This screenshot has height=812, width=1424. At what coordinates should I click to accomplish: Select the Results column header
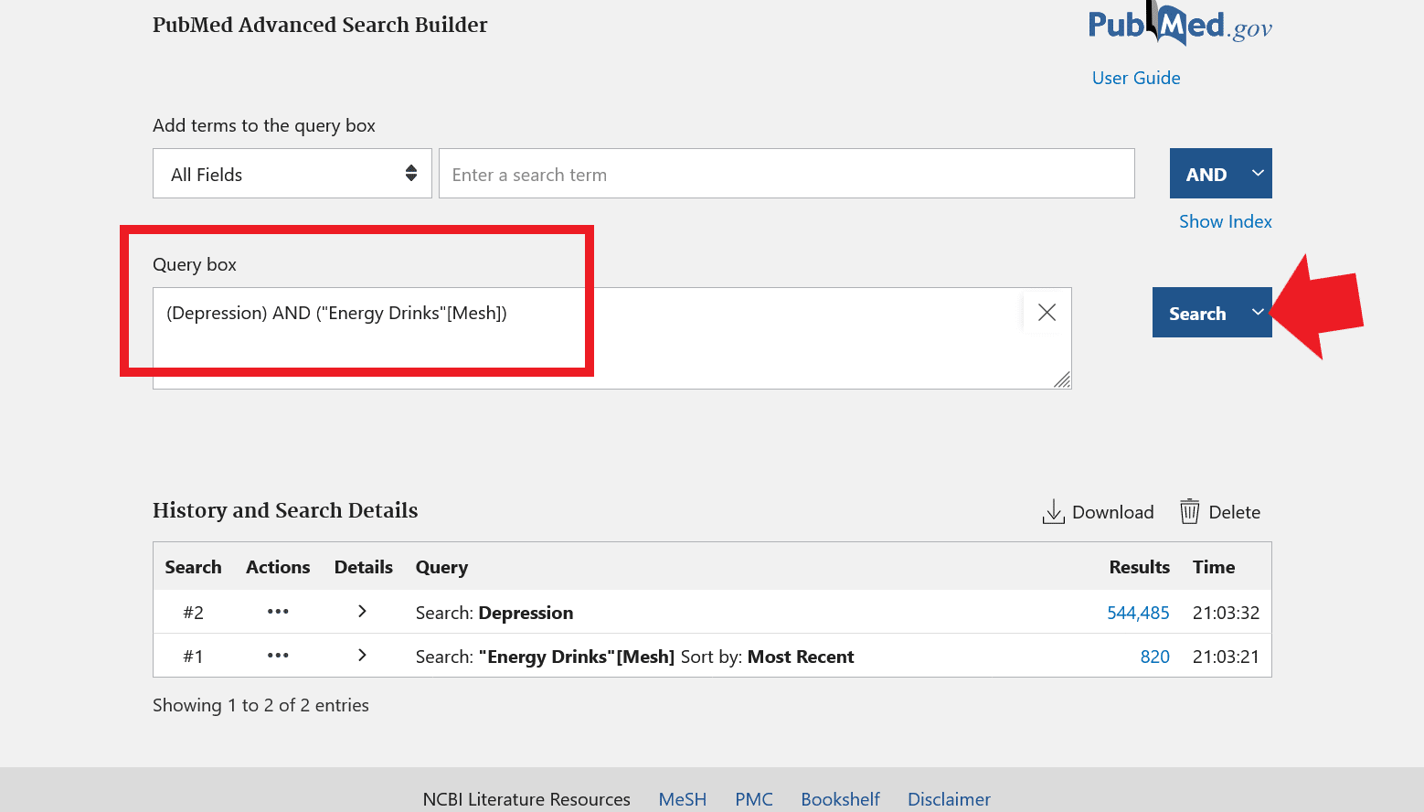click(x=1139, y=567)
